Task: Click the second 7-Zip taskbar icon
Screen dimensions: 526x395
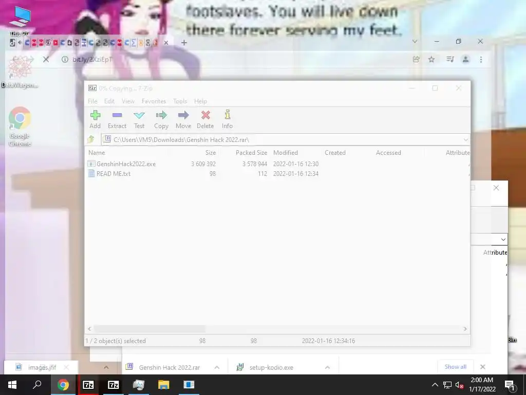Action: 113,385
